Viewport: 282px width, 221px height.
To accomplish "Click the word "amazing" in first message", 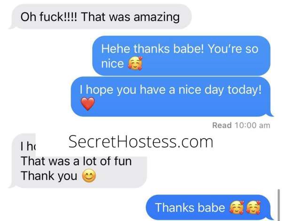I will (x=157, y=17).
